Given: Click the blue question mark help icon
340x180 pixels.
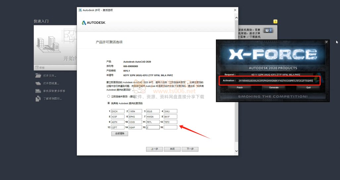Looking at the screenshot, I should [267, 30].
